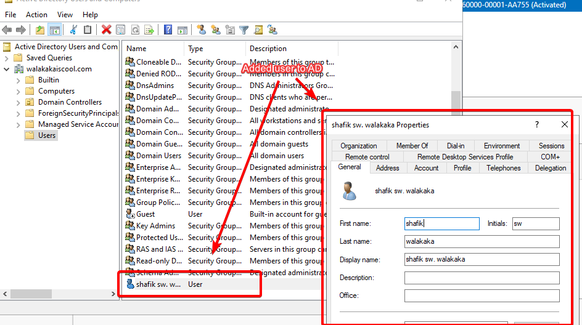Image resolution: width=582 pixels, height=325 pixels.
Task: Open the Help menu
Action: tap(90, 15)
